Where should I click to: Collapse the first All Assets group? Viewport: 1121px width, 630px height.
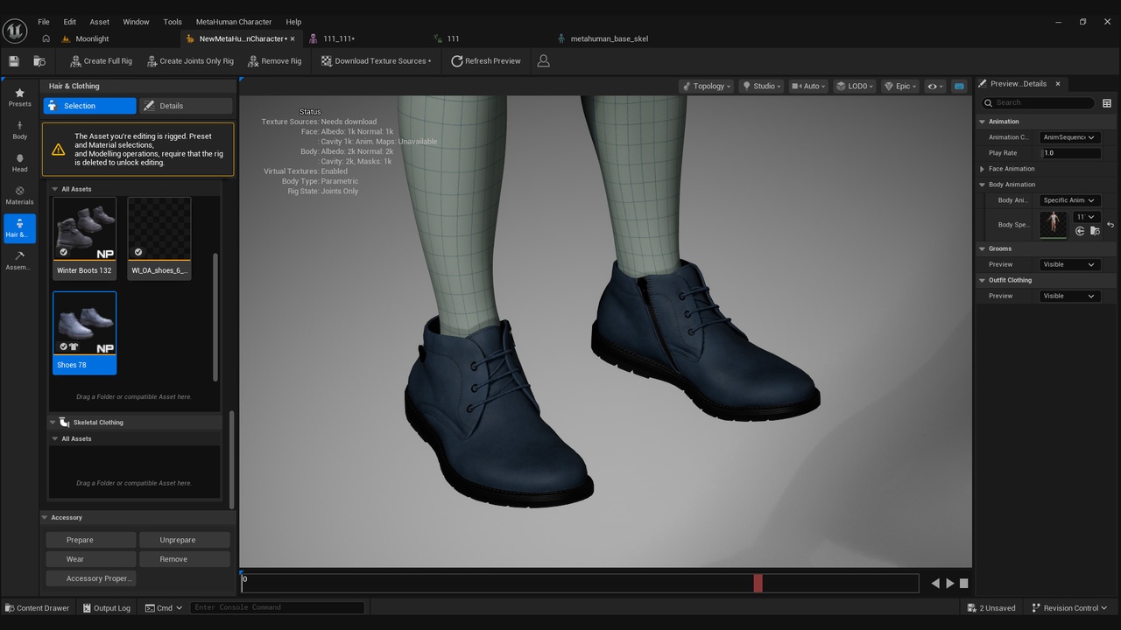(x=55, y=189)
